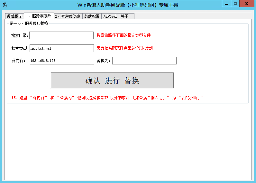This screenshot has height=183, width=256.
Task: Maximize the window
Action: [x=235, y=4]
